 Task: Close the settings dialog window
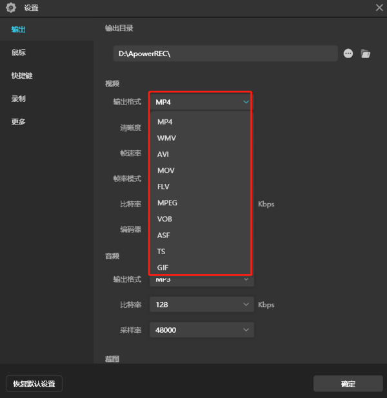(x=379, y=8)
